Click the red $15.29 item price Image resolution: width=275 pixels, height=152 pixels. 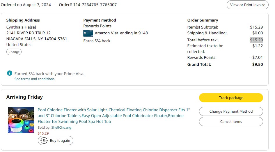[43, 133]
